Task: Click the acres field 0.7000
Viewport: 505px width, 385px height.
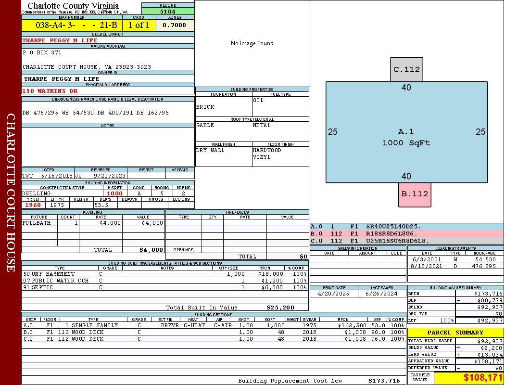Action: click(175, 25)
